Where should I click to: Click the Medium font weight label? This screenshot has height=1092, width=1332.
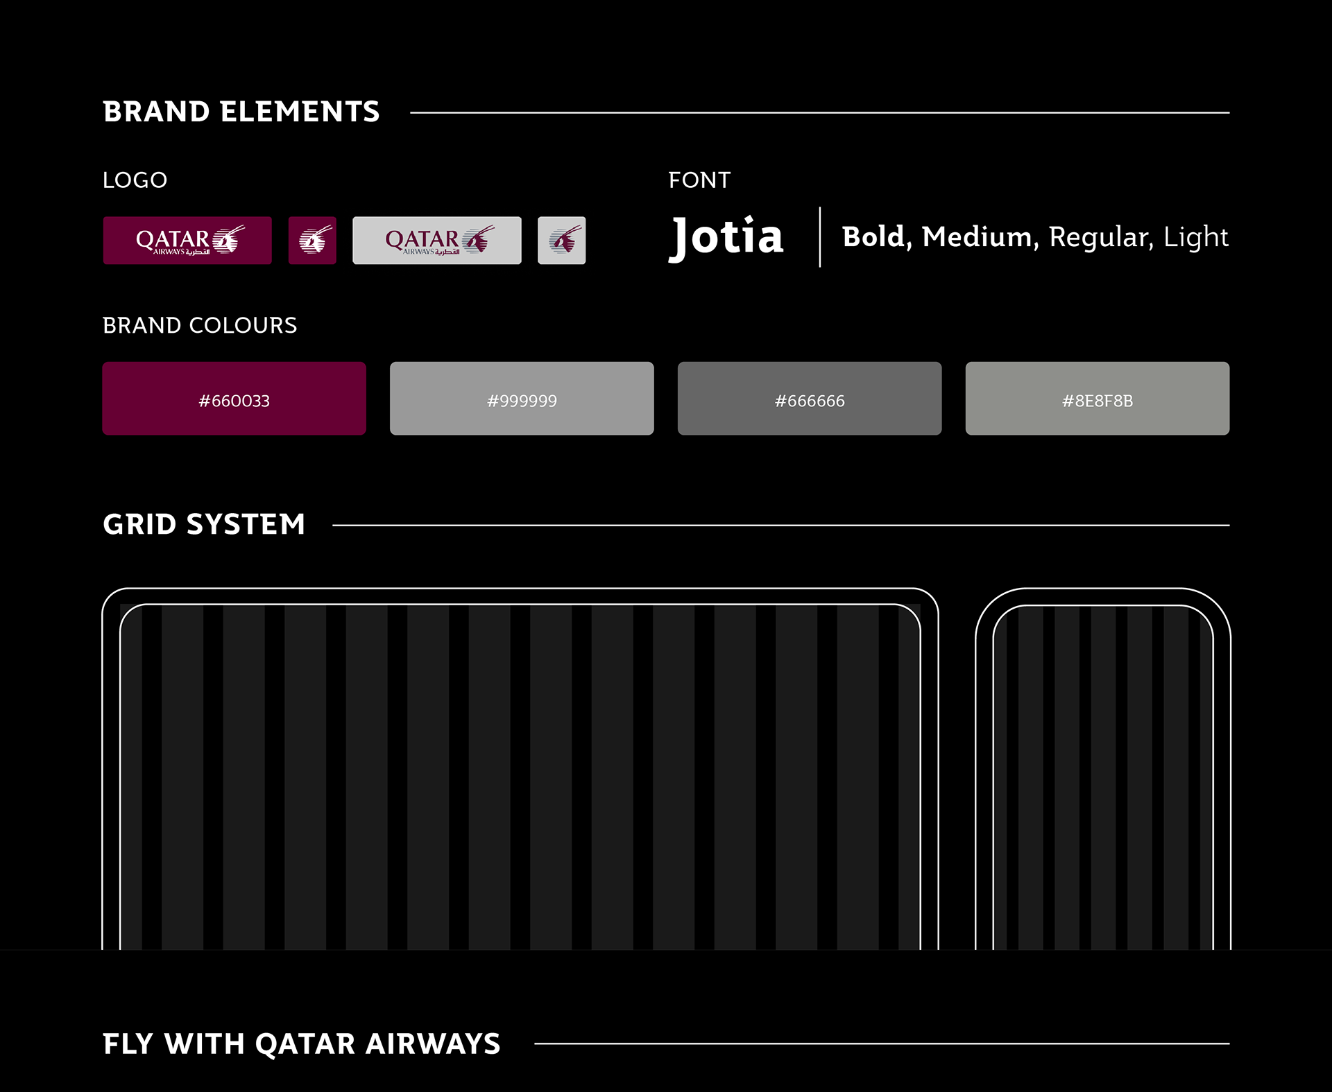(x=980, y=237)
